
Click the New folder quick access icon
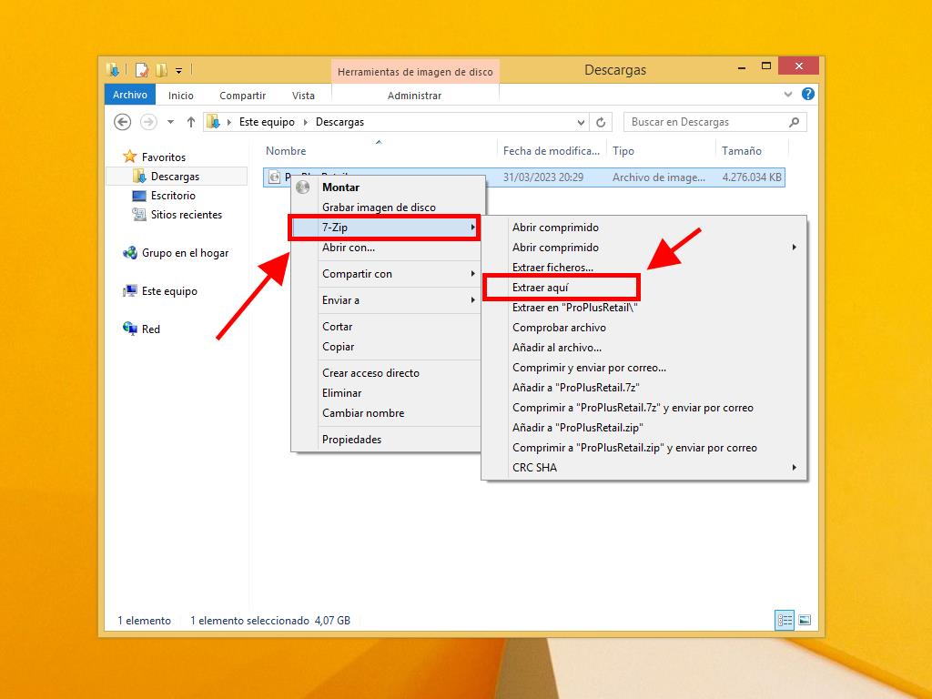[161, 70]
